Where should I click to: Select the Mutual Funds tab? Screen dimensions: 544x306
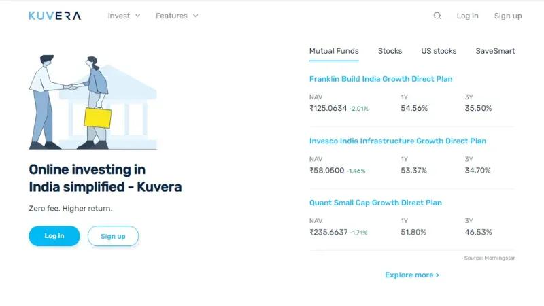[x=334, y=51]
